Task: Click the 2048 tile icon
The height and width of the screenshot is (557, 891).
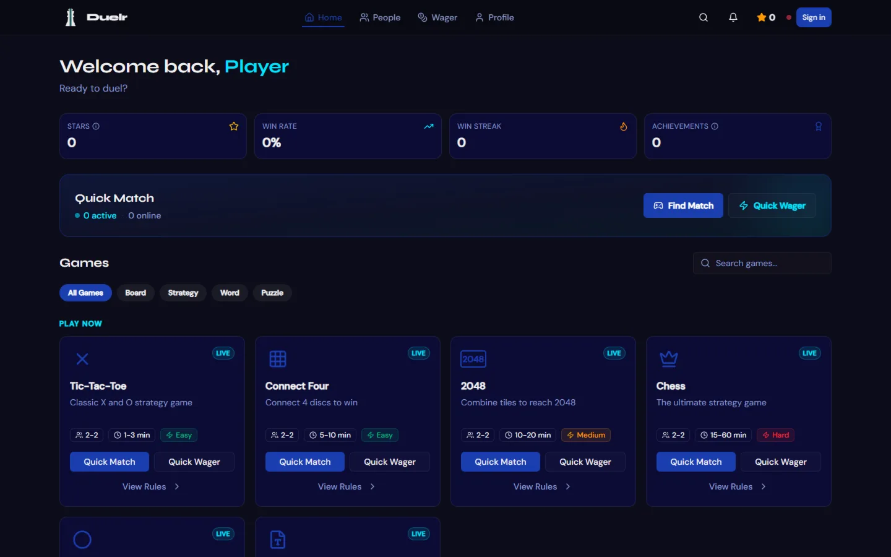Action: (x=473, y=359)
